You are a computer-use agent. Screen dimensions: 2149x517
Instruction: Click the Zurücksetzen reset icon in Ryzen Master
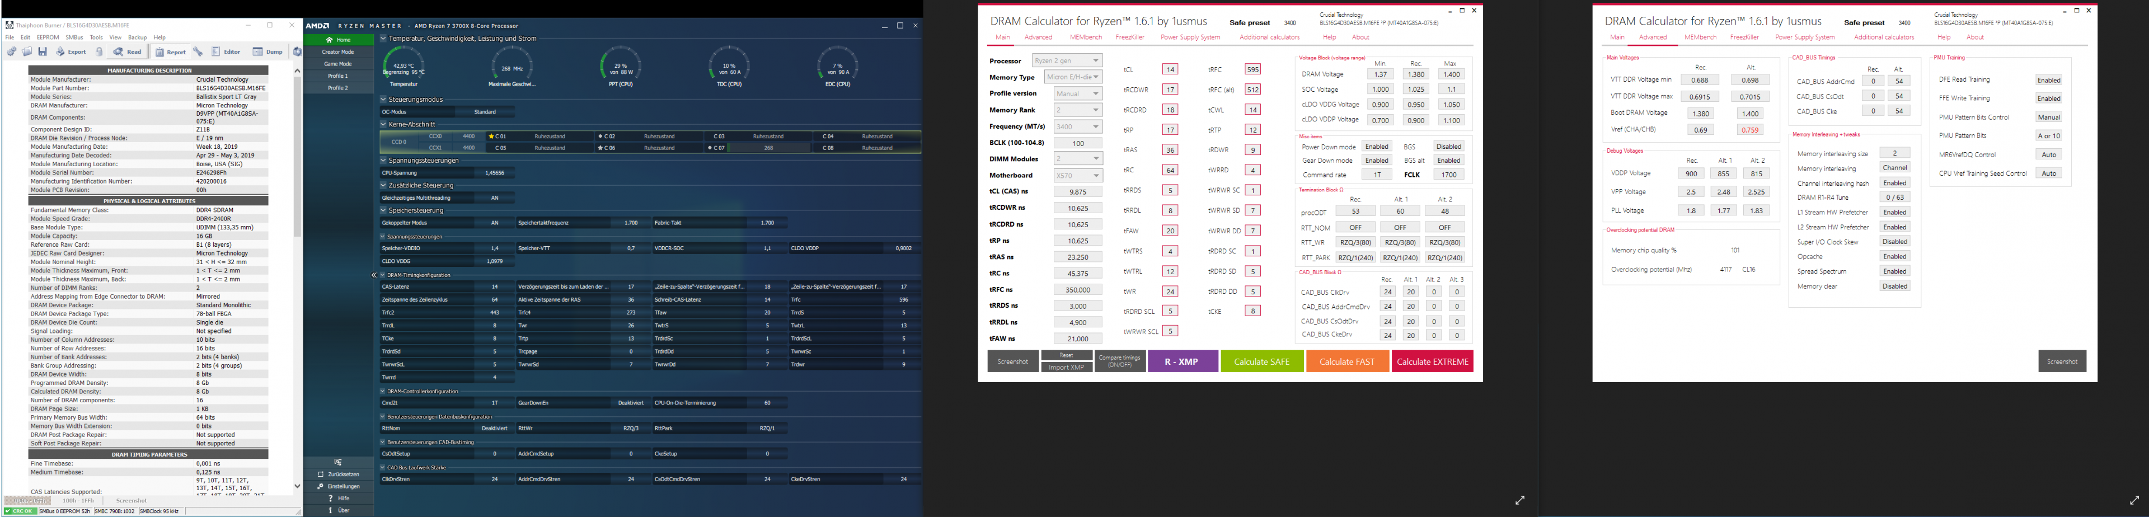tap(320, 474)
